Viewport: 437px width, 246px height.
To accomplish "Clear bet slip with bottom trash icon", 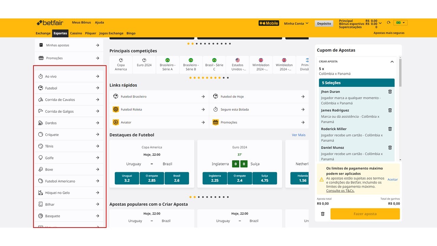I will (323, 214).
